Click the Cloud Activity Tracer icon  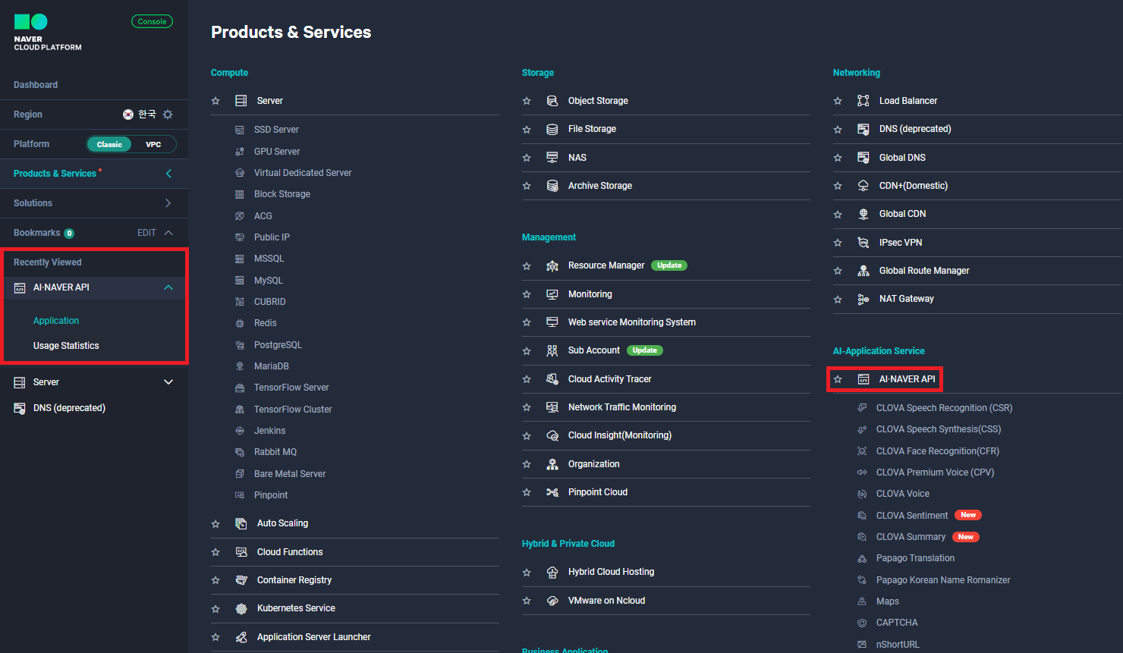coord(552,379)
